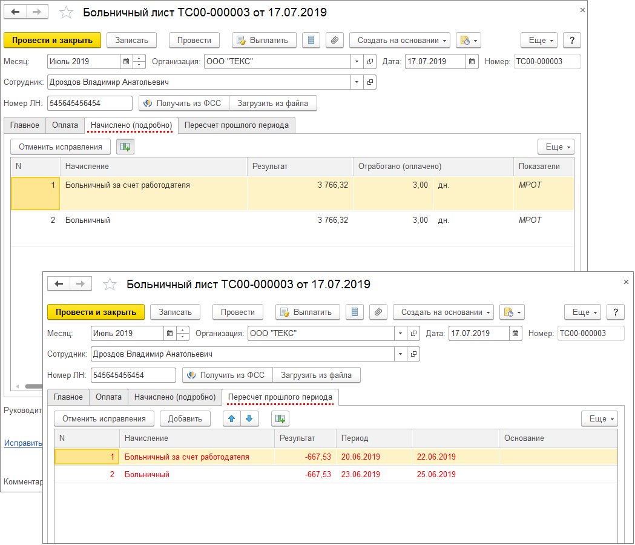
Task: Click green table icon beside Отменить исправления in back window
Action: tap(125, 147)
